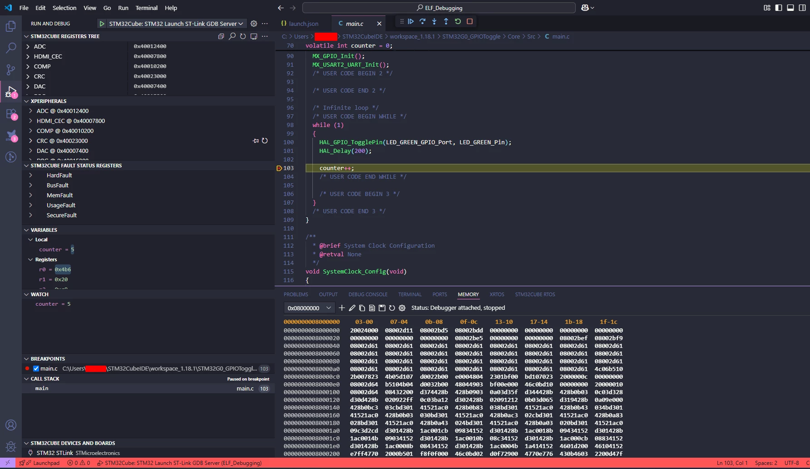Select the launch.json editor tab
This screenshot has width=810, height=469.
pos(300,24)
